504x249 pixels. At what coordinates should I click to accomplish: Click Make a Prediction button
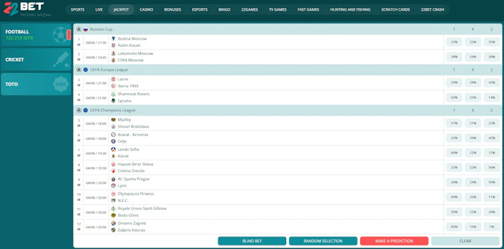[394, 241]
